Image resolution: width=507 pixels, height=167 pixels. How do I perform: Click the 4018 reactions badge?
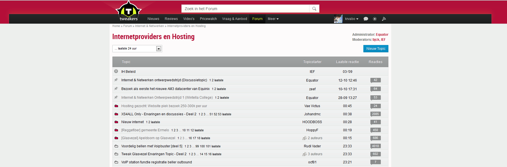(x=375, y=146)
